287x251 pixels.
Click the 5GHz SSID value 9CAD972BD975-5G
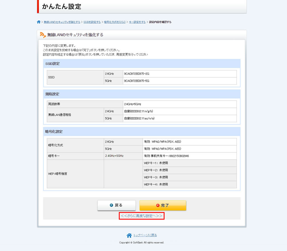tap(136, 81)
